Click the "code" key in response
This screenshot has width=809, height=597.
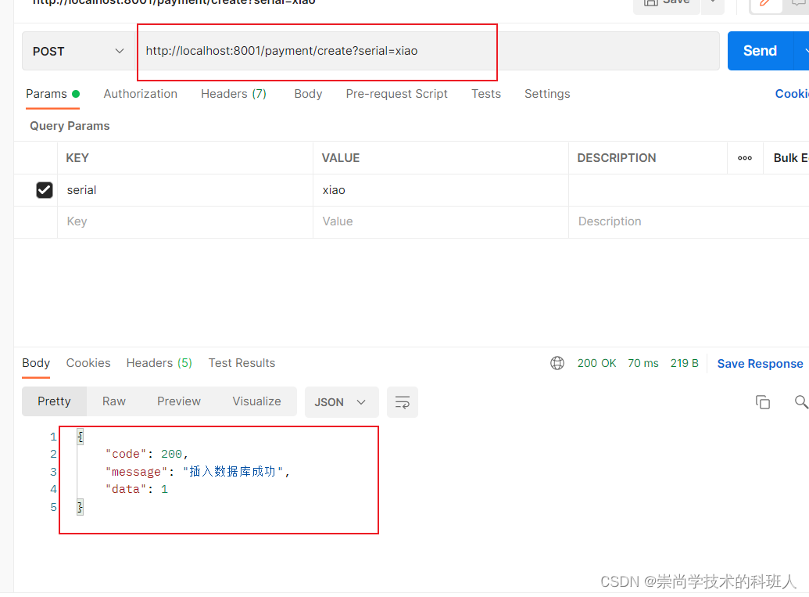pyautogui.click(x=126, y=454)
